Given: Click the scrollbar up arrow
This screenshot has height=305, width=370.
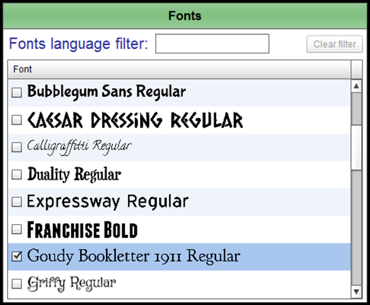Looking at the screenshot, I should [356, 86].
